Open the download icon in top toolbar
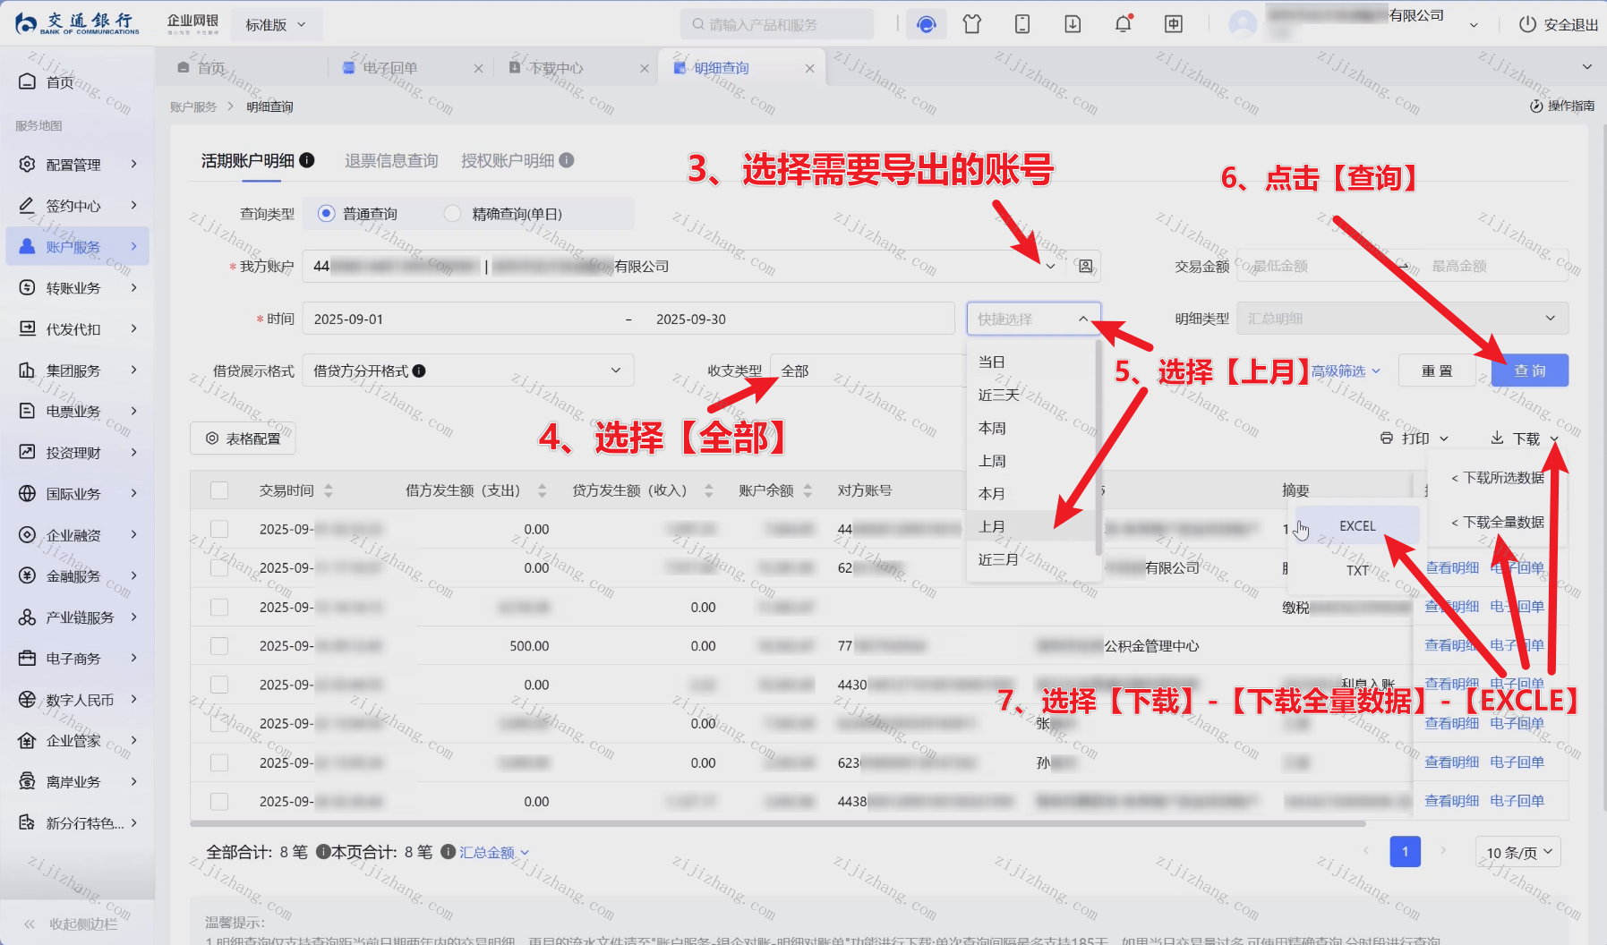 (x=1073, y=24)
